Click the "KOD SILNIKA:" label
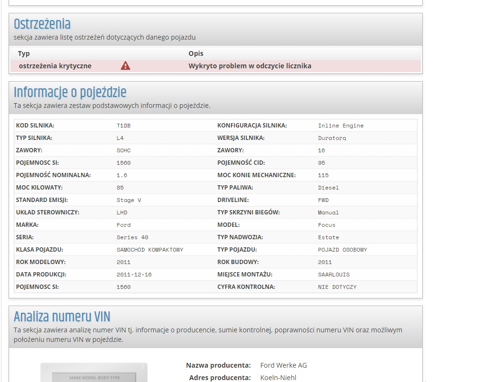481x382 pixels. 35,126
